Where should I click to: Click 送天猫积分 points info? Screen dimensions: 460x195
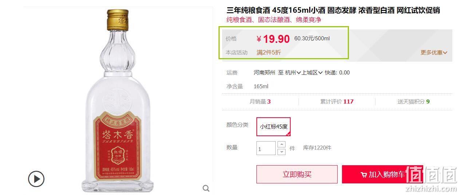pyautogui.click(x=413, y=102)
